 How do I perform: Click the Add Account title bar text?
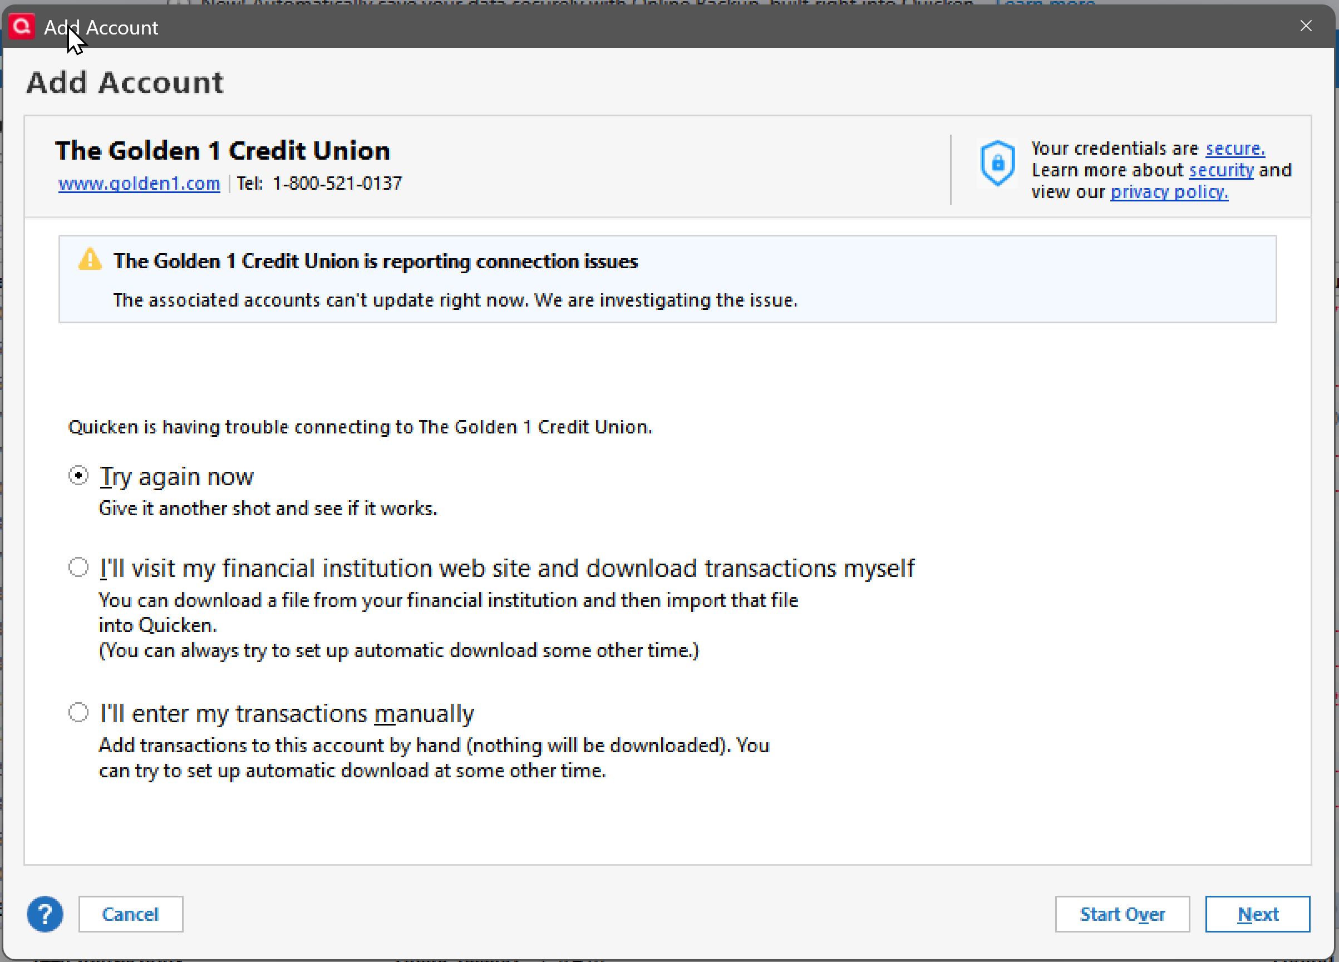(x=101, y=28)
